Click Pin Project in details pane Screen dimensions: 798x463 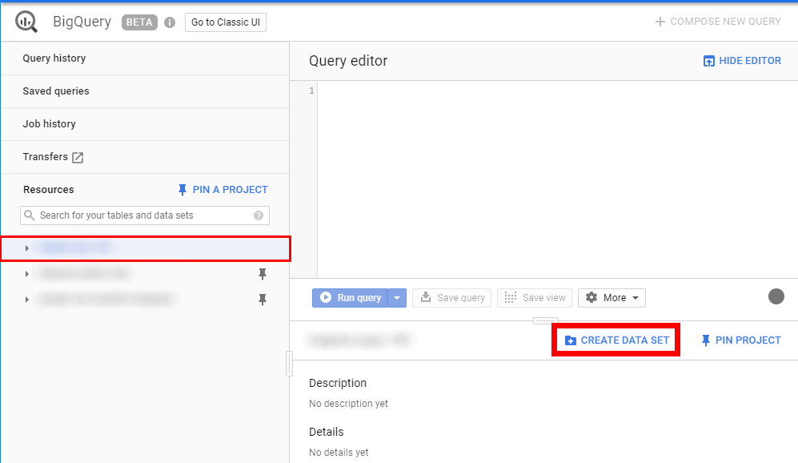pos(740,340)
